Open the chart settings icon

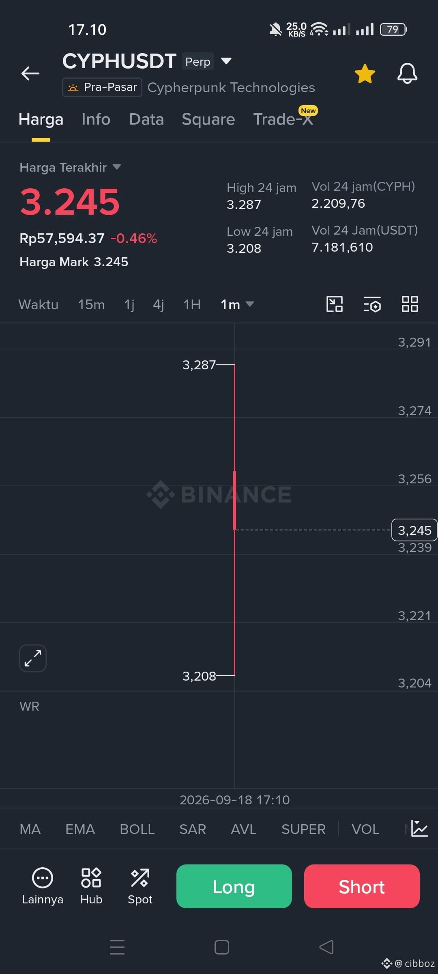tap(372, 304)
